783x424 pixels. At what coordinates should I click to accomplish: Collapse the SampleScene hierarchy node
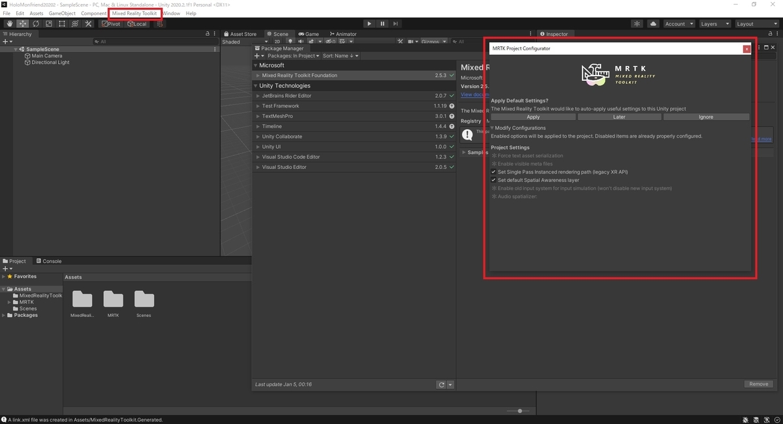(16, 50)
